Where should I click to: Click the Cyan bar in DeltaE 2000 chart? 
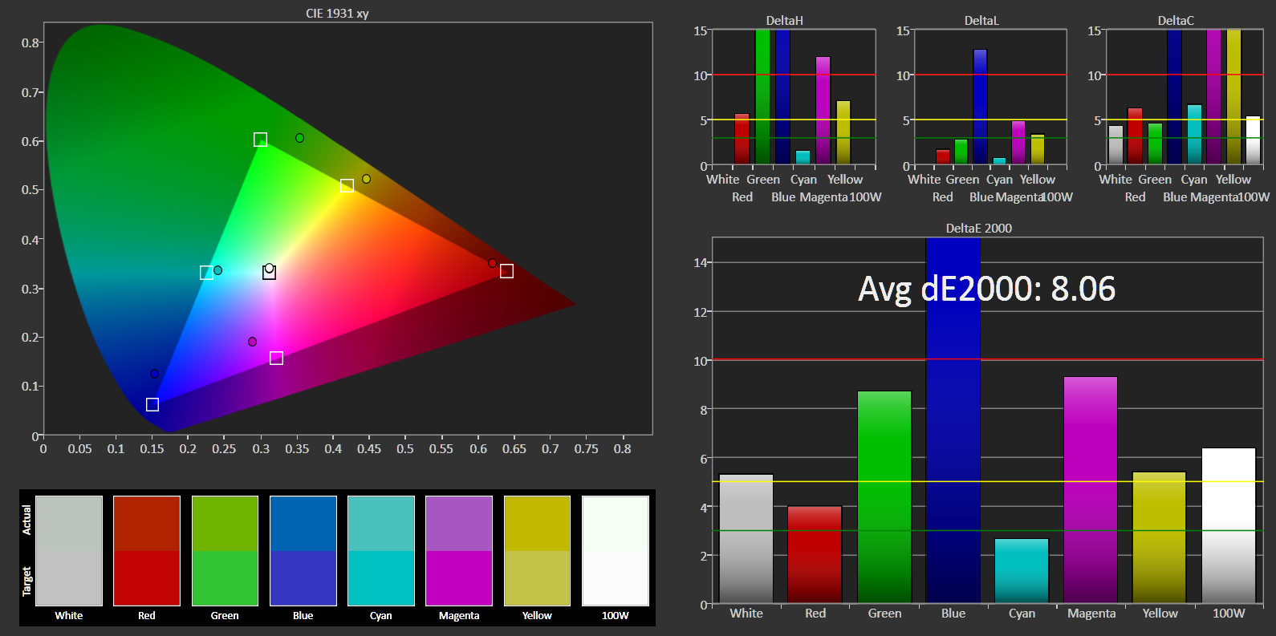pyautogui.click(x=1022, y=570)
